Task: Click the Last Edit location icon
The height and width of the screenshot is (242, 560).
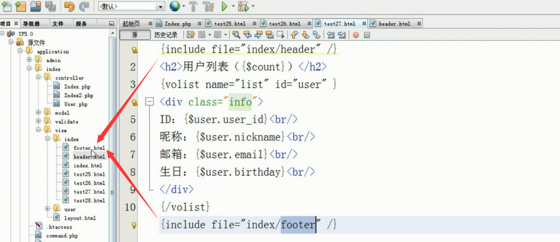Action: (x=191, y=35)
